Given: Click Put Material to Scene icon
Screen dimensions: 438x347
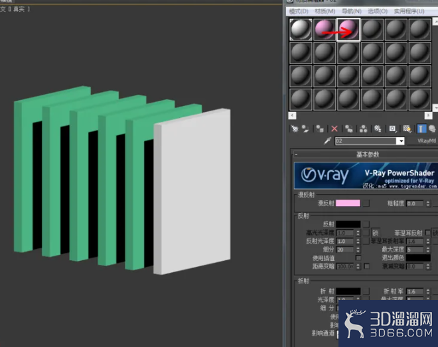Looking at the screenshot, I should (x=305, y=128).
